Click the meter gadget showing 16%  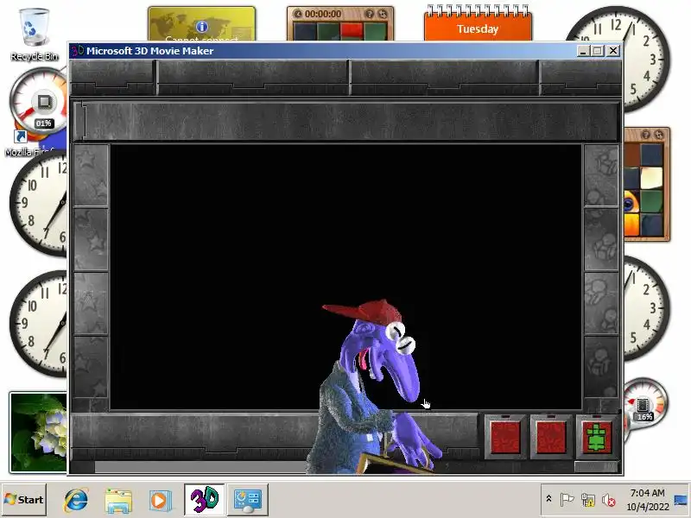[x=644, y=404]
